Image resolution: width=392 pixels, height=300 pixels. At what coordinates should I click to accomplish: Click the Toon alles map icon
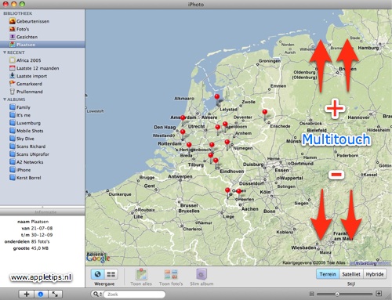coord(141,275)
